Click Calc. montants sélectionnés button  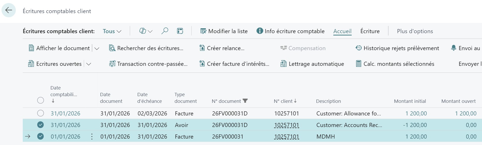(x=395, y=64)
